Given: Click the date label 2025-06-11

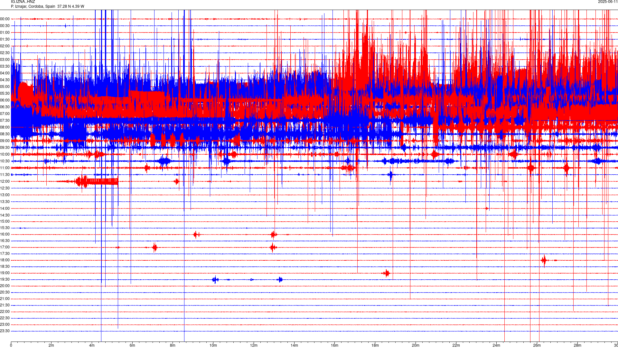Looking at the screenshot, I should [x=608, y=2].
